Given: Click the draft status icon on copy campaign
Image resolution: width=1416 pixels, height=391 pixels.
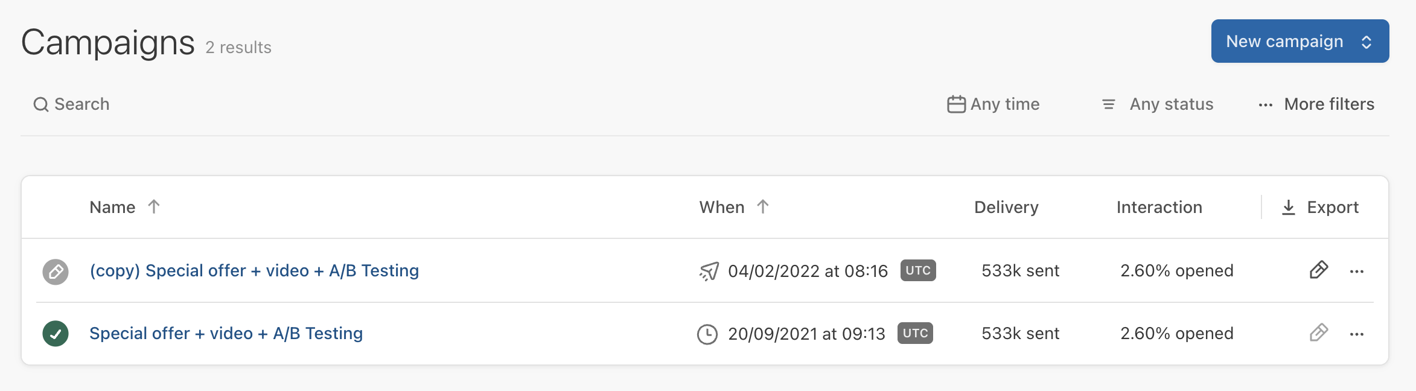Looking at the screenshot, I should 56,272.
